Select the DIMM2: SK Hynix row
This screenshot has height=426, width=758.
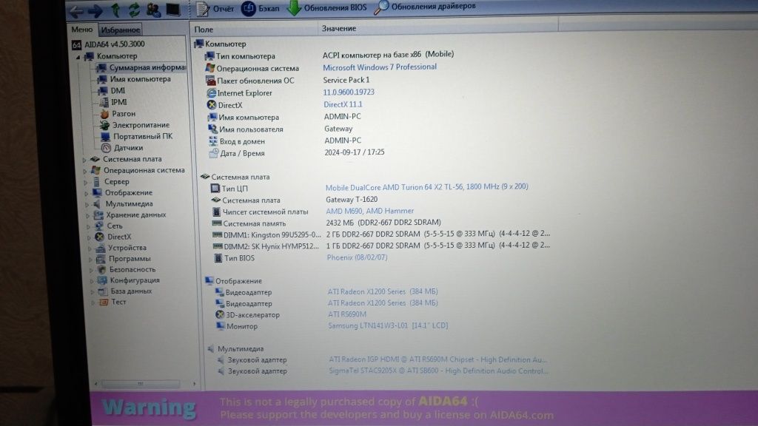tap(381, 246)
